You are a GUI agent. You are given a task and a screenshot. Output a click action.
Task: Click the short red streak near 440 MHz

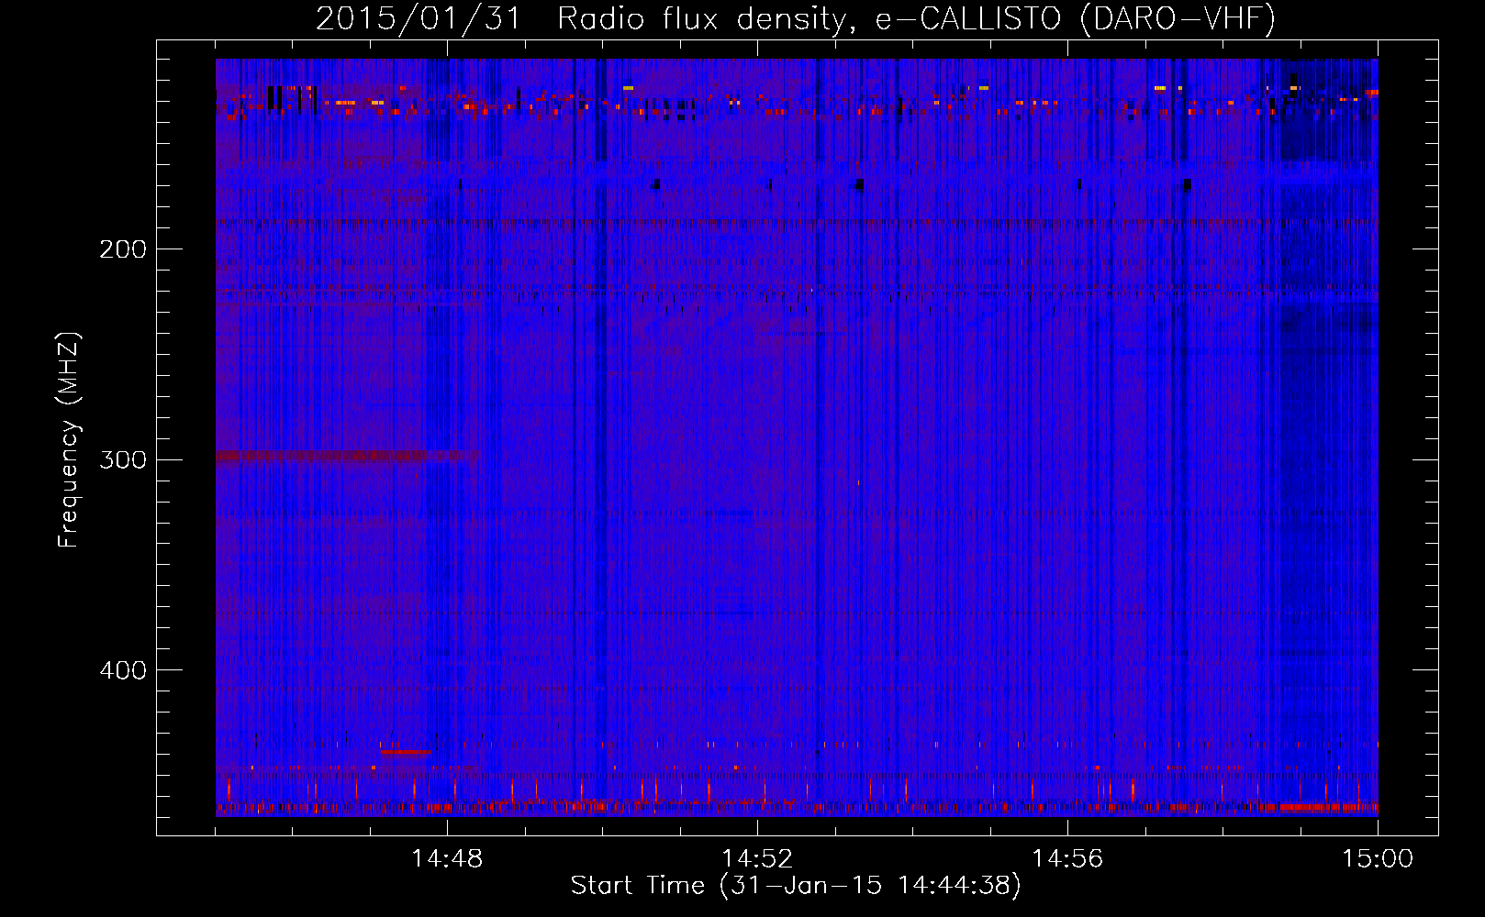pyautogui.click(x=405, y=751)
